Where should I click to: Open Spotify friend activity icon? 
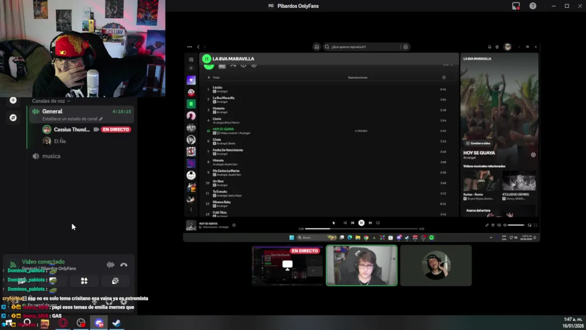(497, 47)
